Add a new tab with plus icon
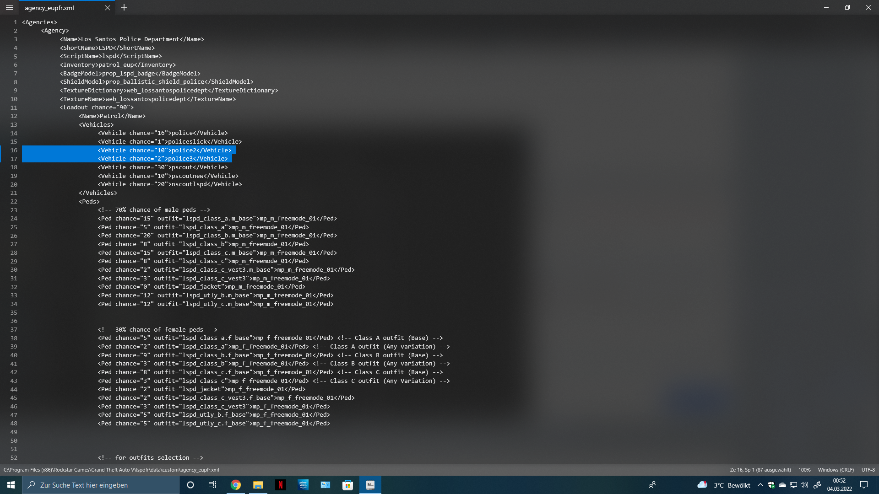This screenshot has width=879, height=494. tap(124, 8)
